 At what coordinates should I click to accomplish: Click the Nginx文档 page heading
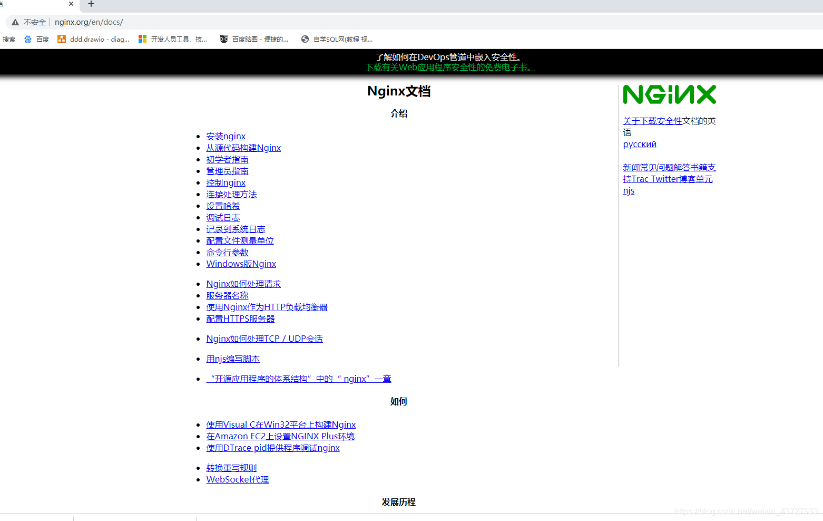coord(399,91)
